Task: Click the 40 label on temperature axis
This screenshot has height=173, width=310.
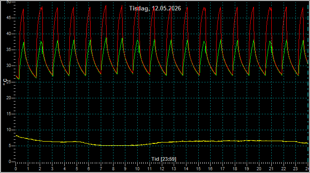Action: (9, 34)
